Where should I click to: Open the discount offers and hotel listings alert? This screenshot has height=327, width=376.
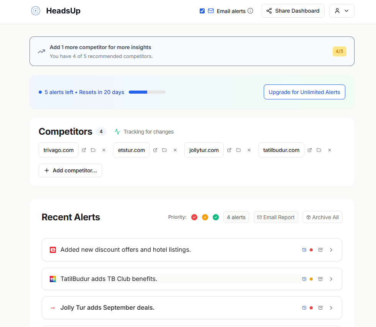point(192,250)
